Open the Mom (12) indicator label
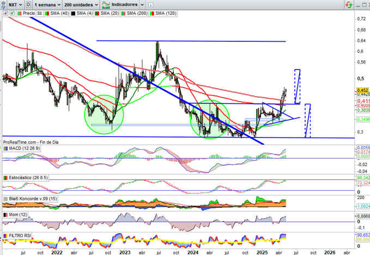The height and width of the screenshot is (255, 370). pyautogui.click(x=18, y=215)
